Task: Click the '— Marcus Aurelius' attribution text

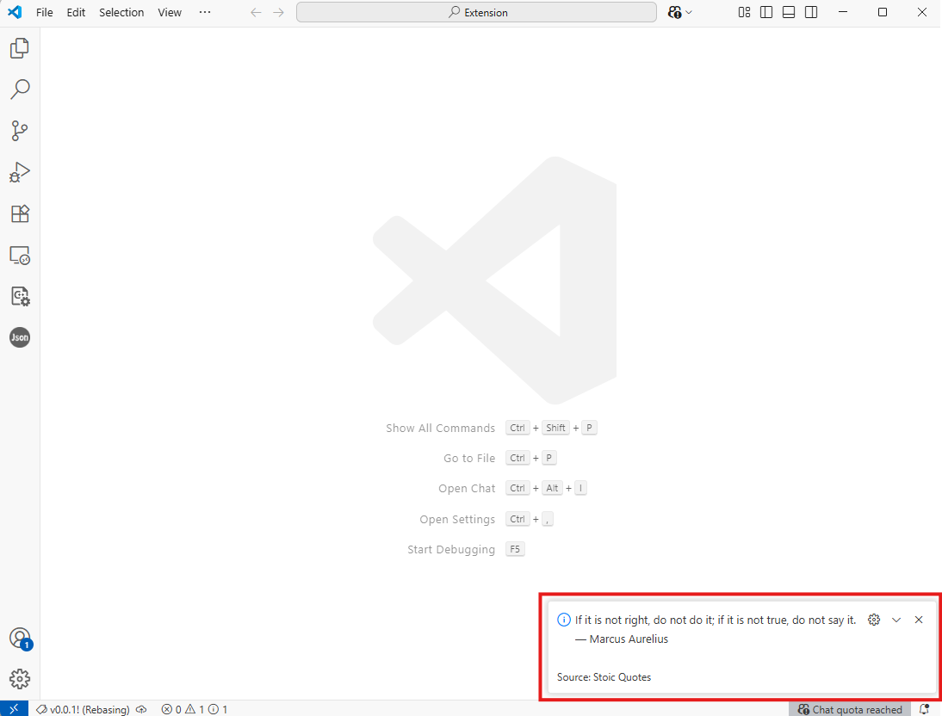Action: pos(622,639)
